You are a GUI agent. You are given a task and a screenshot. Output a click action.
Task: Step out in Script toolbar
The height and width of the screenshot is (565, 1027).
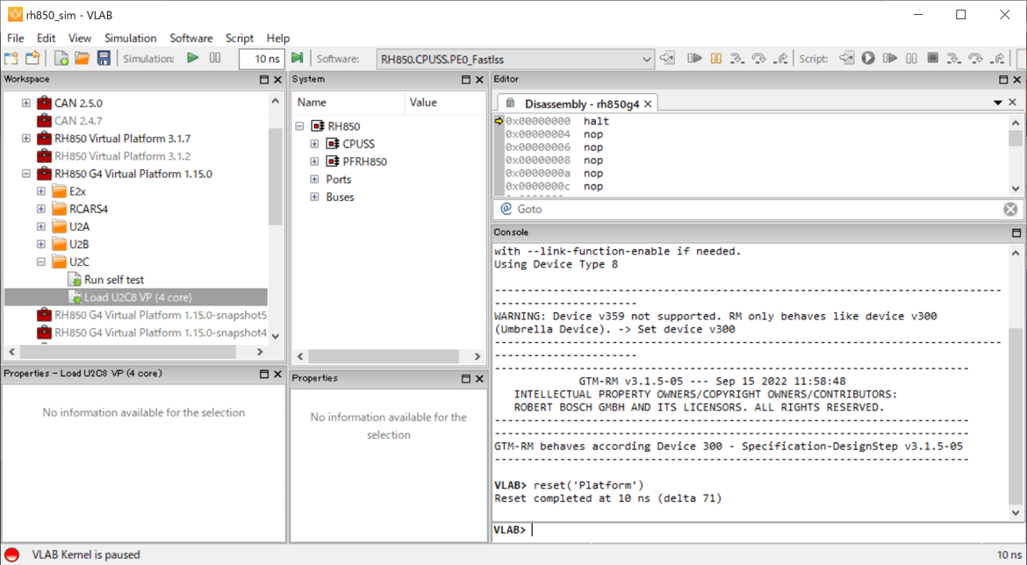pyautogui.click(x=997, y=58)
